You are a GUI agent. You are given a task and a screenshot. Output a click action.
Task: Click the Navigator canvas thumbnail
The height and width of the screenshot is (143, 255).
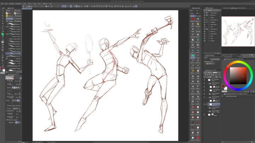click(x=237, y=32)
